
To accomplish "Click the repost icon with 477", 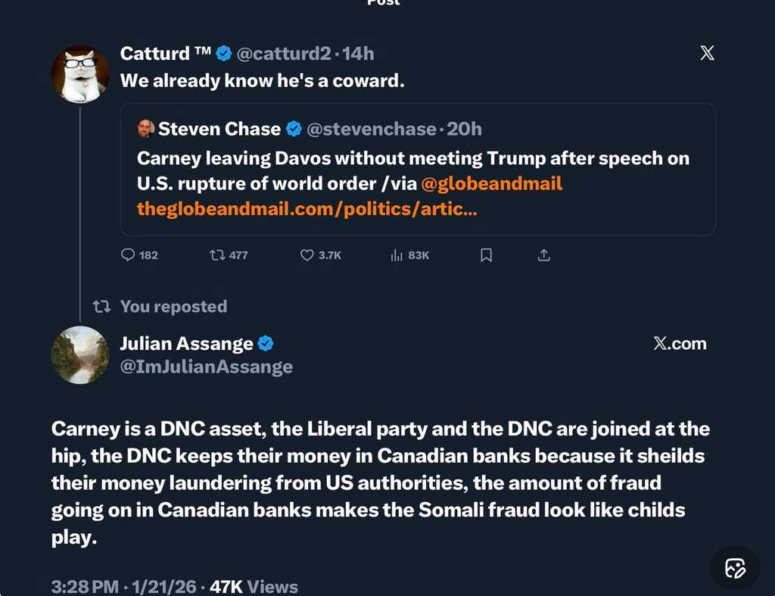I will 217,255.
